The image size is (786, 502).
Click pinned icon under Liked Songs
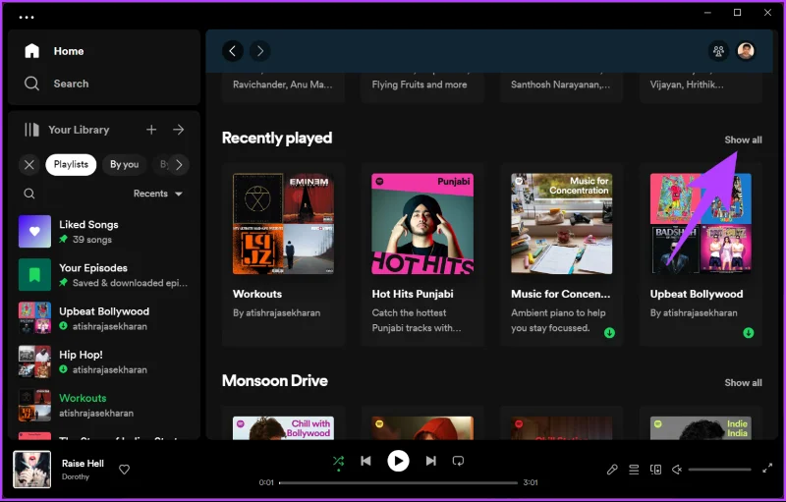[63, 240]
